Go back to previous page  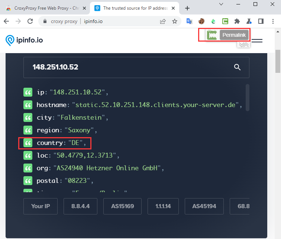(6, 21)
